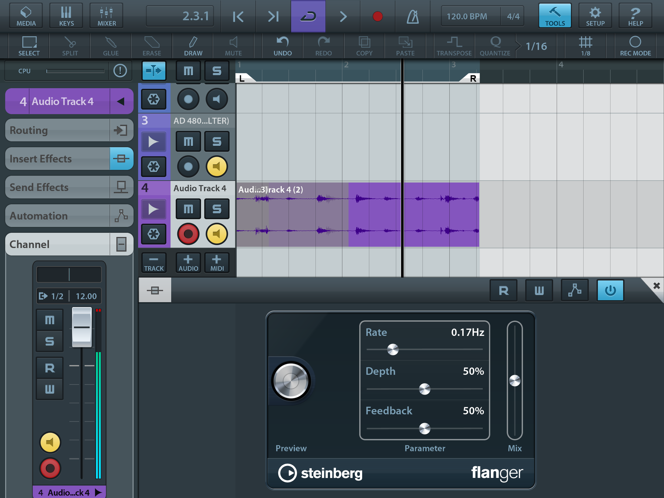Open the KEYS keyboard panel

pyautogui.click(x=66, y=16)
